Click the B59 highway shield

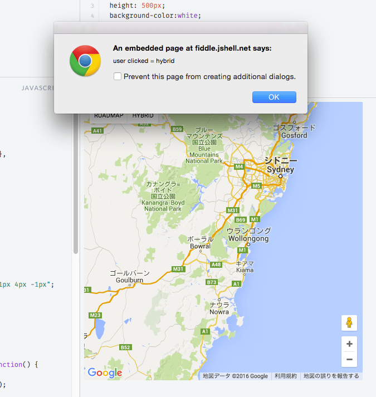click(x=177, y=129)
